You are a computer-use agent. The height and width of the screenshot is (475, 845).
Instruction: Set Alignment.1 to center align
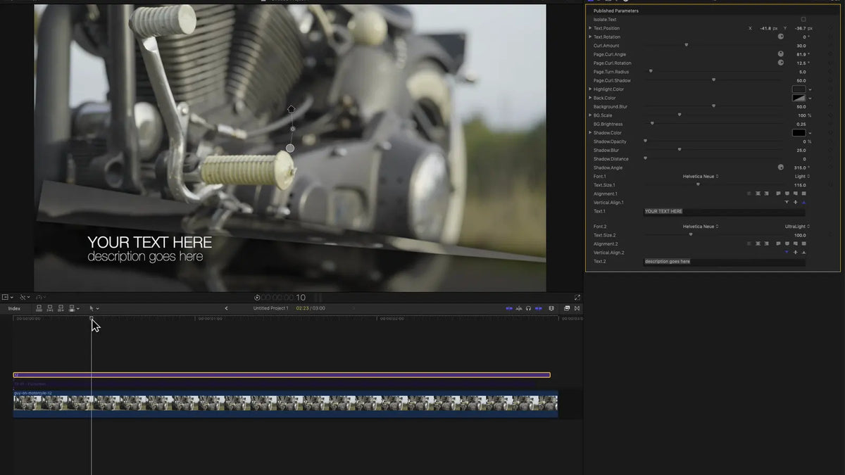pyautogui.click(x=758, y=194)
